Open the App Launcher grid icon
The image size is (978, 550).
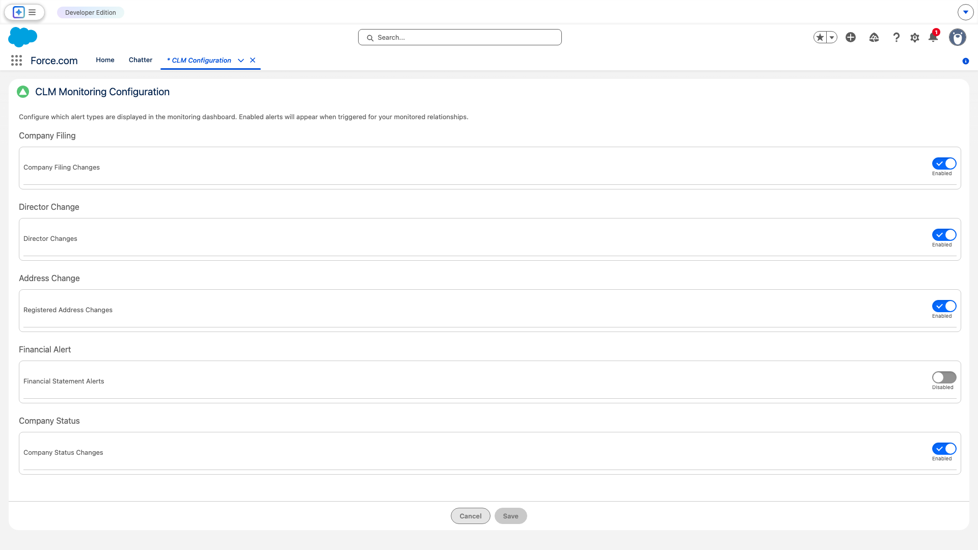16,61
